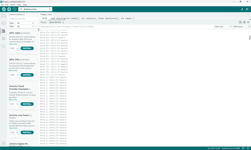
Task: Open the Sketchbook folder sidebar icon
Action: pyautogui.click(x=4, y=16)
